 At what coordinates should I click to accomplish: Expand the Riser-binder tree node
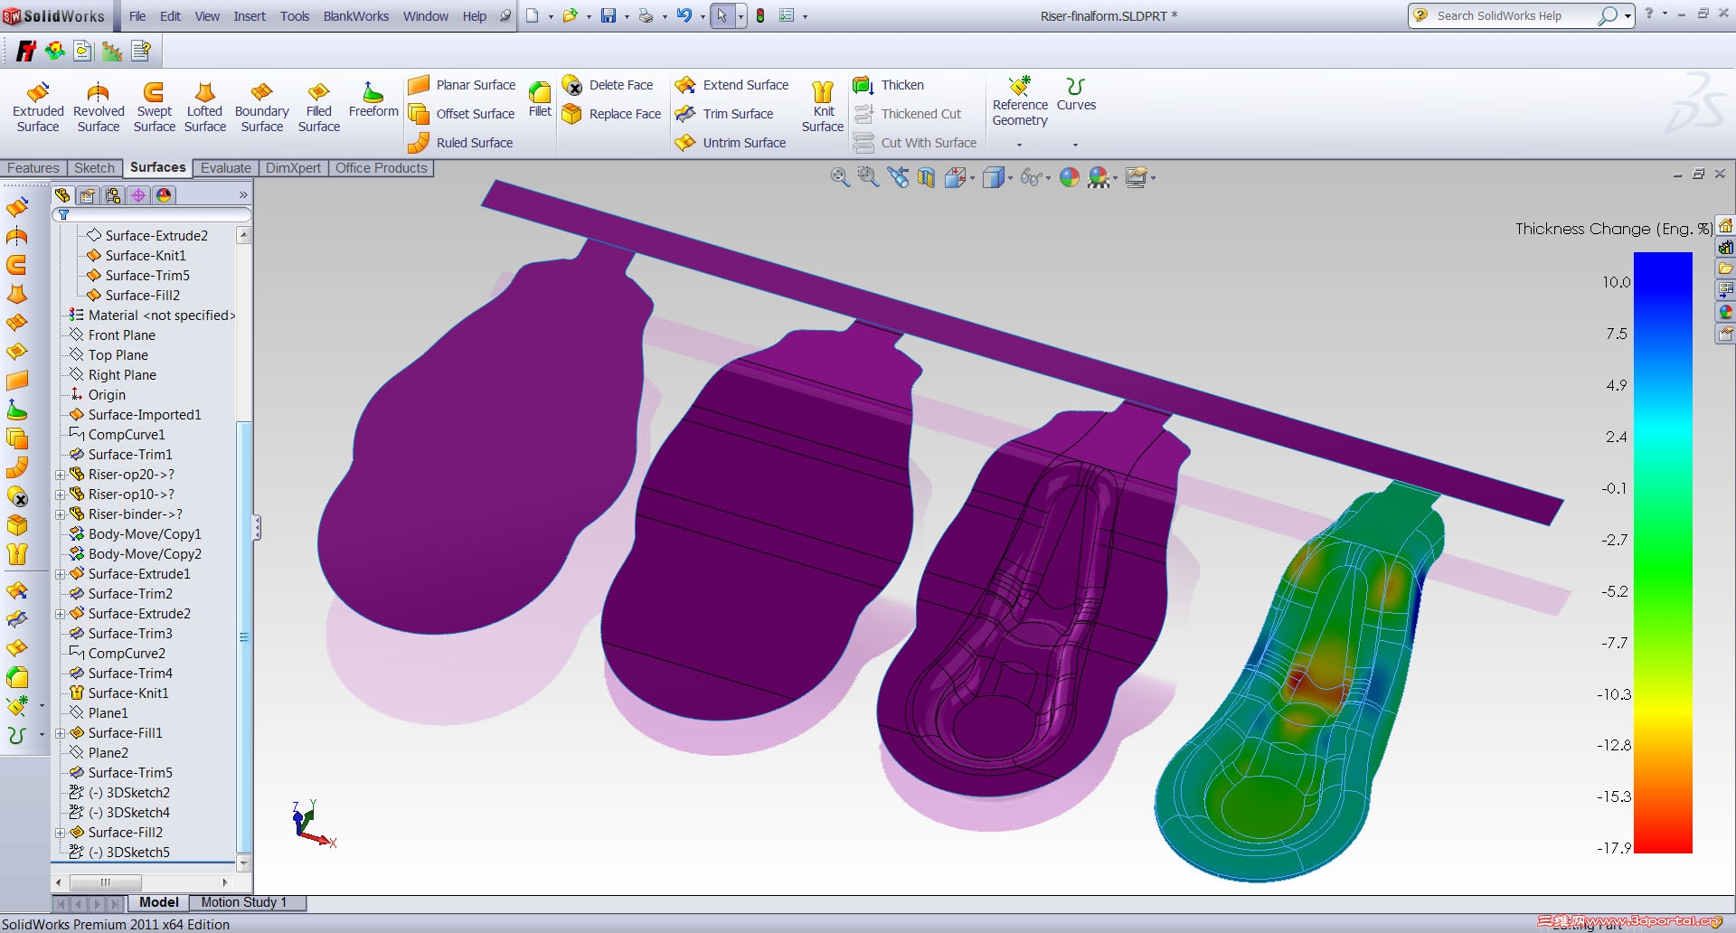tap(61, 514)
